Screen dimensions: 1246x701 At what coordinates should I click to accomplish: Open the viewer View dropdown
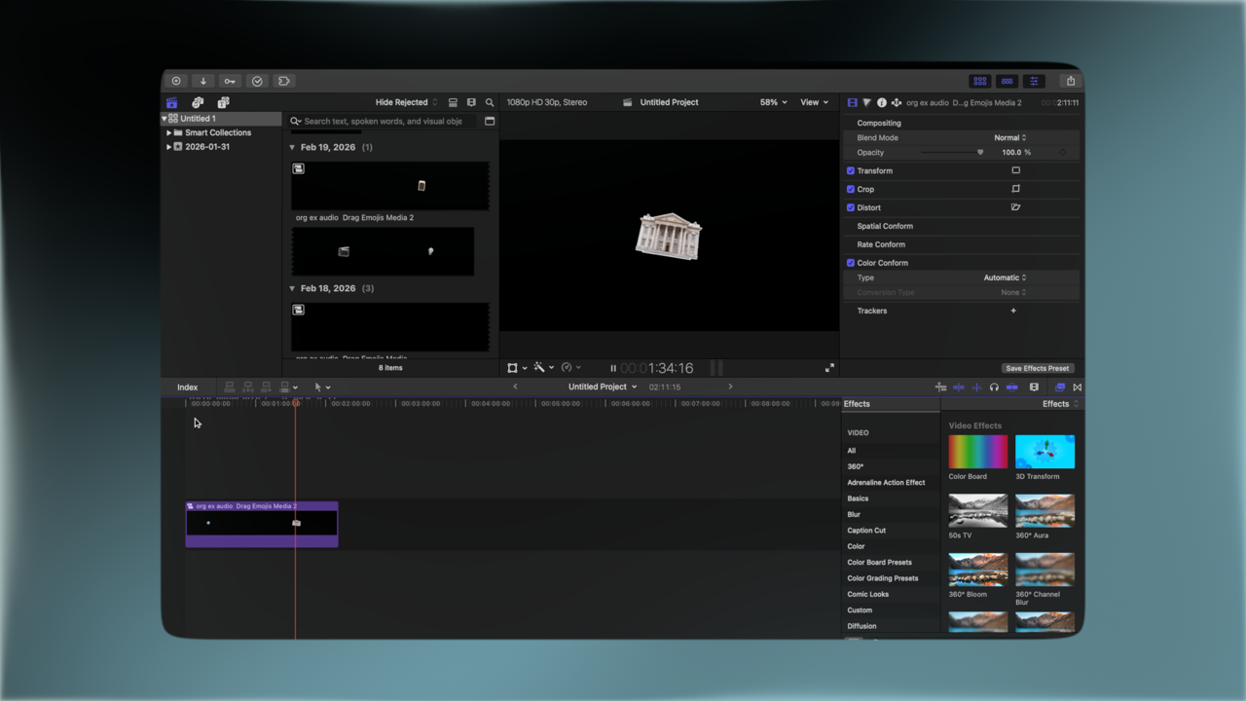[814, 102]
